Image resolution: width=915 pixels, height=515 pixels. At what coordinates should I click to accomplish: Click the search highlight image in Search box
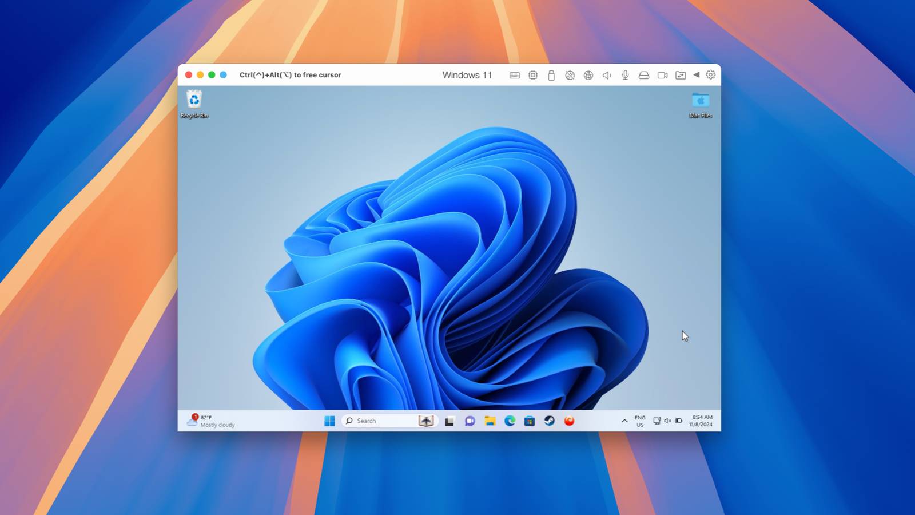coord(426,421)
